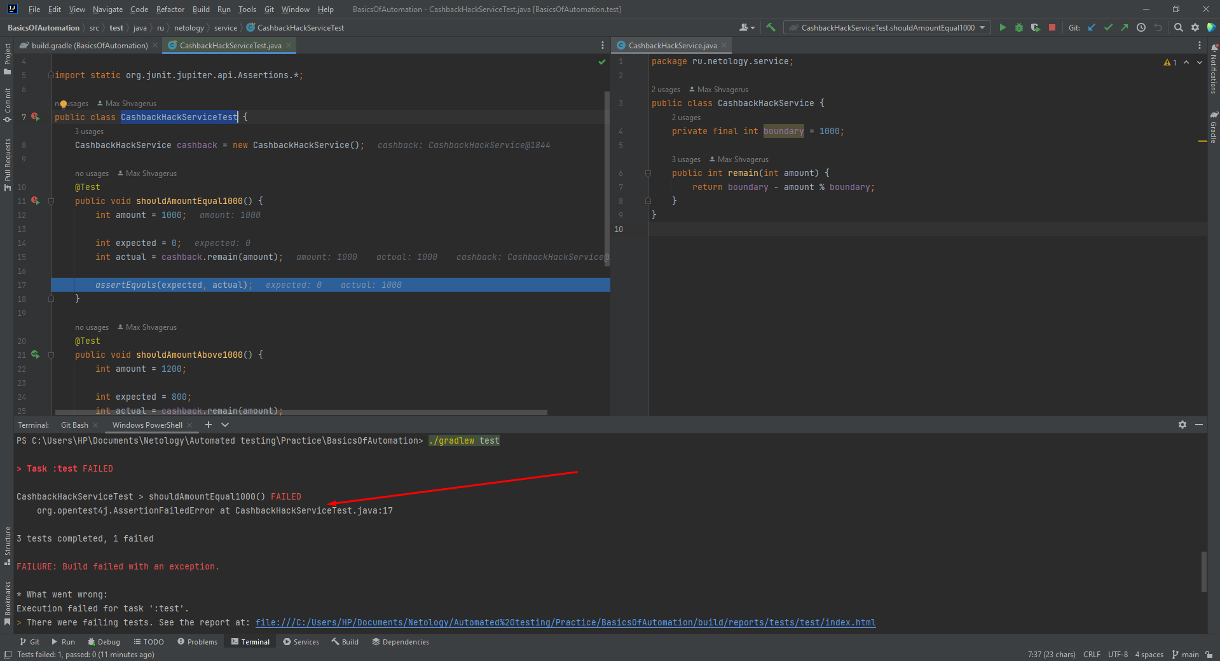Commit changes using green checkmark icon
The height and width of the screenshot is (661, 1220).
coord(1108,27)
